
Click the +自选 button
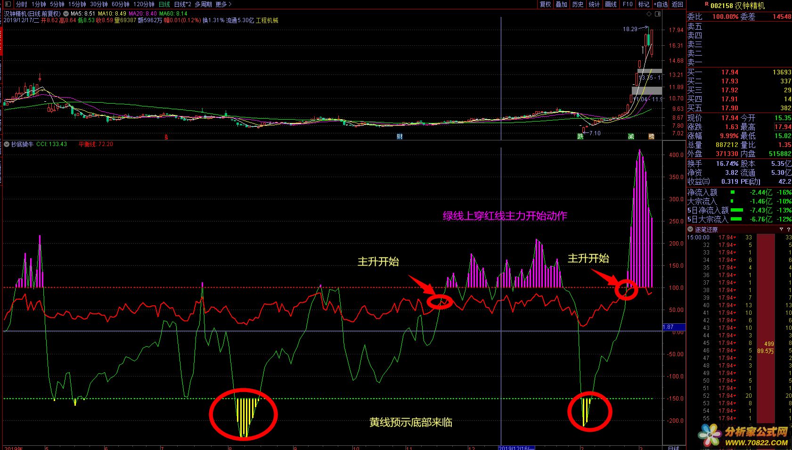click(661, 4)
